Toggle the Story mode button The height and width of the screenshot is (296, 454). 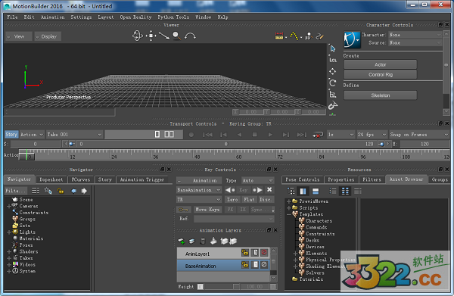(x=11, y=135)
